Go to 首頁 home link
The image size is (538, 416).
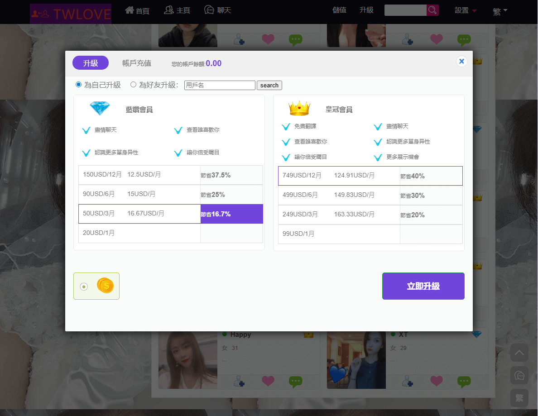point(137,10)
